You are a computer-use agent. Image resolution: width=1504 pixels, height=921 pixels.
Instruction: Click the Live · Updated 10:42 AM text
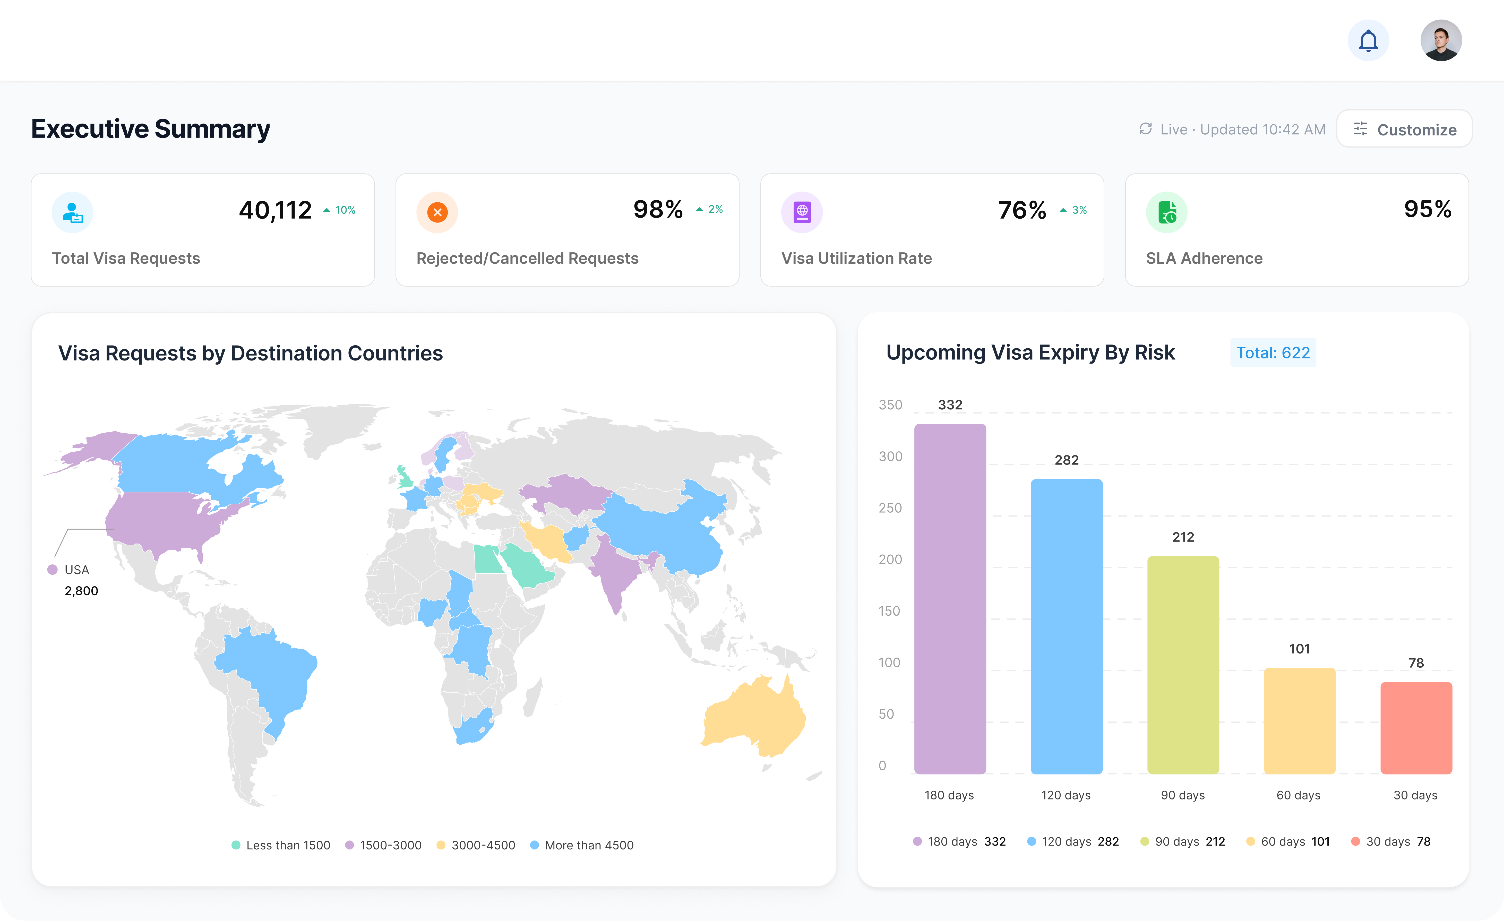(1243, 130)
